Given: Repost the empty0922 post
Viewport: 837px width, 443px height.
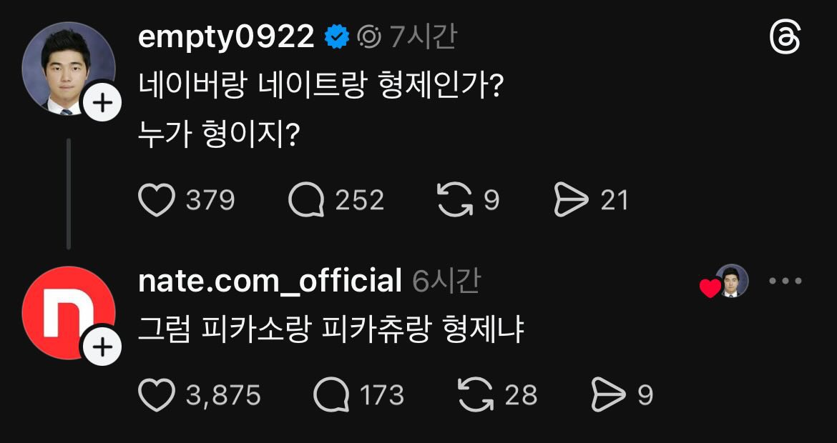Looking at the screenshot, I should [454, 201].
